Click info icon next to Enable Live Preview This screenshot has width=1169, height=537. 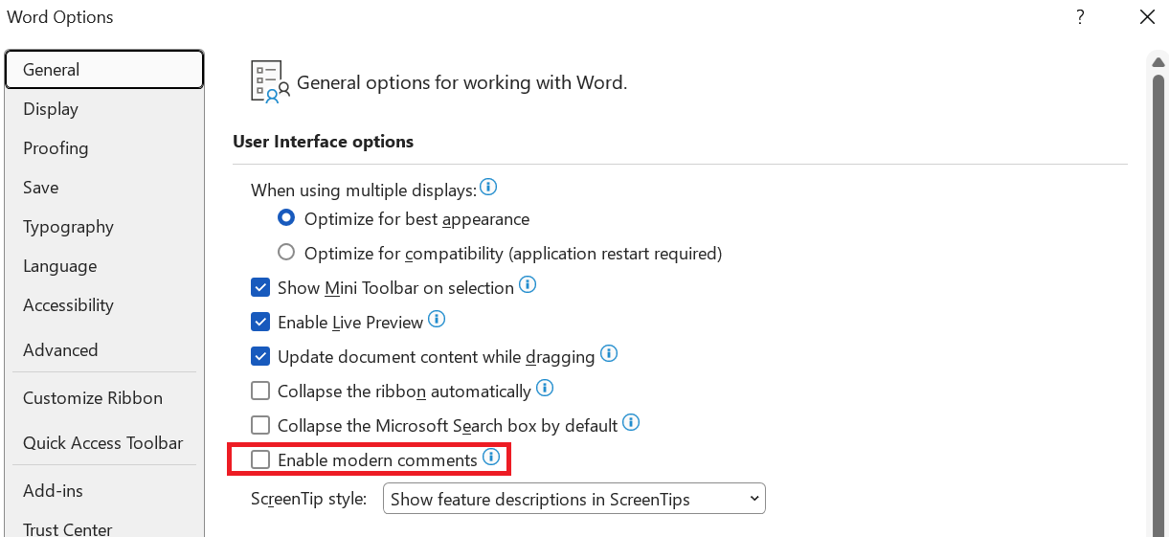pos(437,319)
